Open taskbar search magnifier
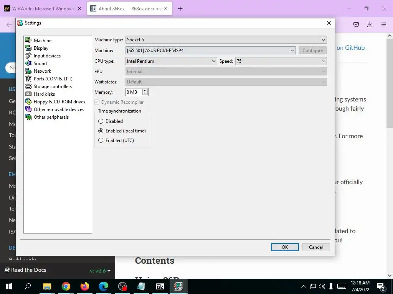This screenshot has height=294, width=393. [x=28, y=286]
